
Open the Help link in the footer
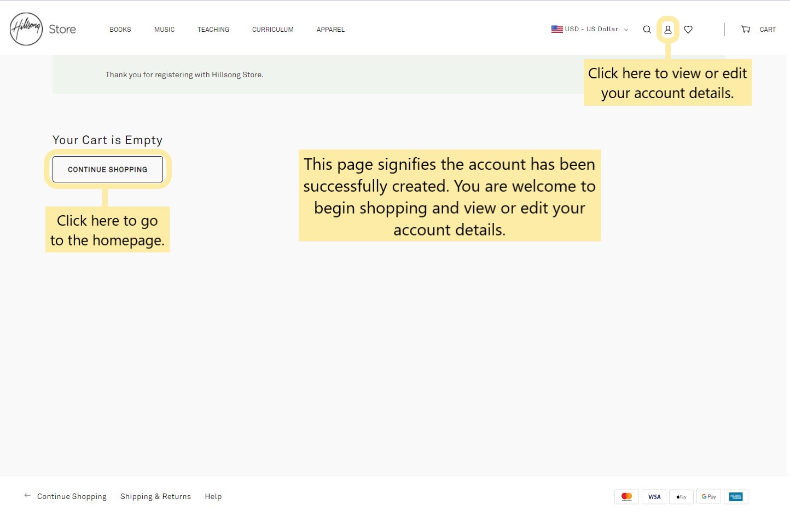pyautogui.click(x=213, y=496)
